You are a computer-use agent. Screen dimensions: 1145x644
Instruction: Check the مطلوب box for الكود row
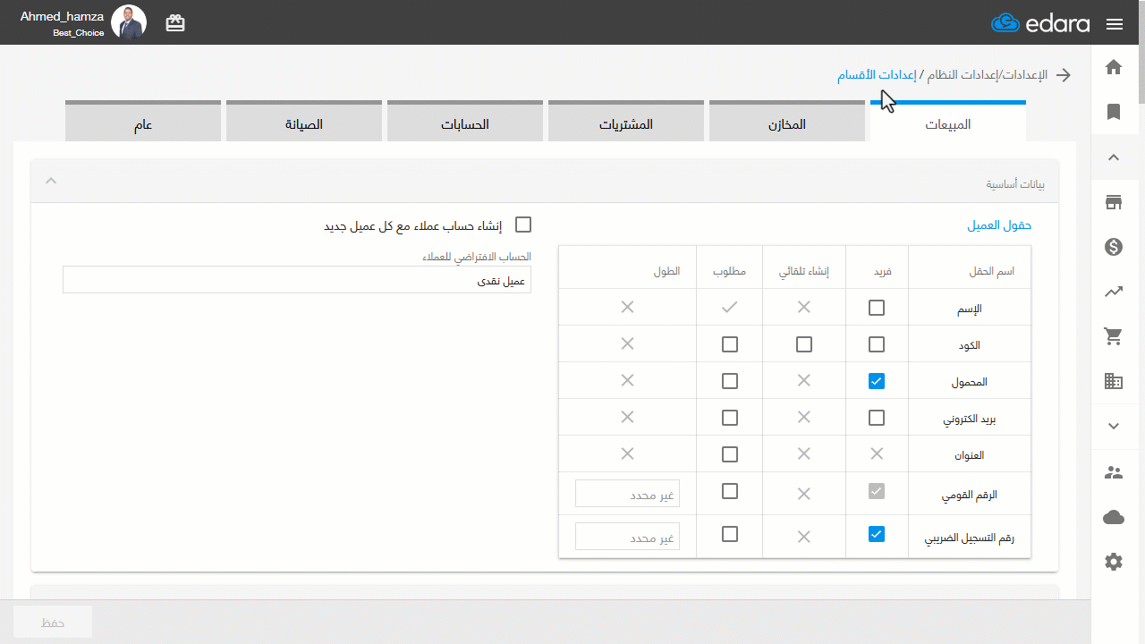730,344
